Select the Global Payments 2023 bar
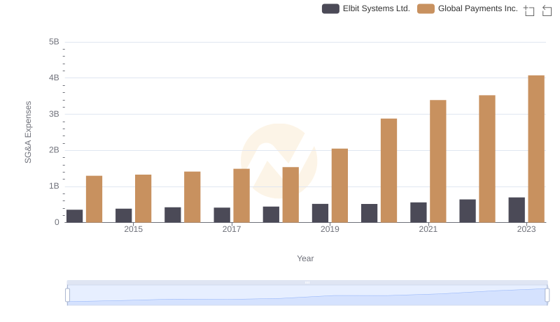This screenshot has width=560, height=322. click(536, 149)
